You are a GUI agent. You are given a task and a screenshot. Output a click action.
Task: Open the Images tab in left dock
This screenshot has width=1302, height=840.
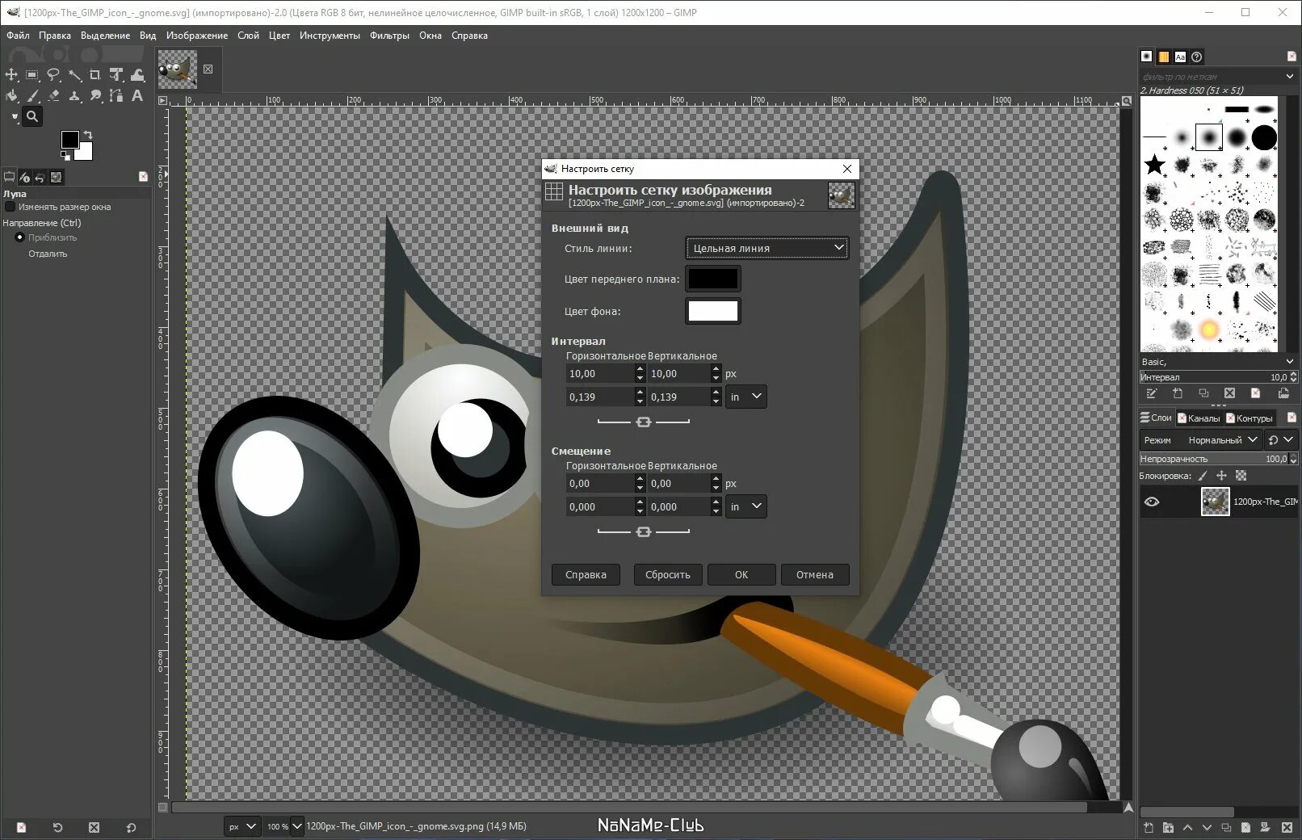tap(56, 178)
